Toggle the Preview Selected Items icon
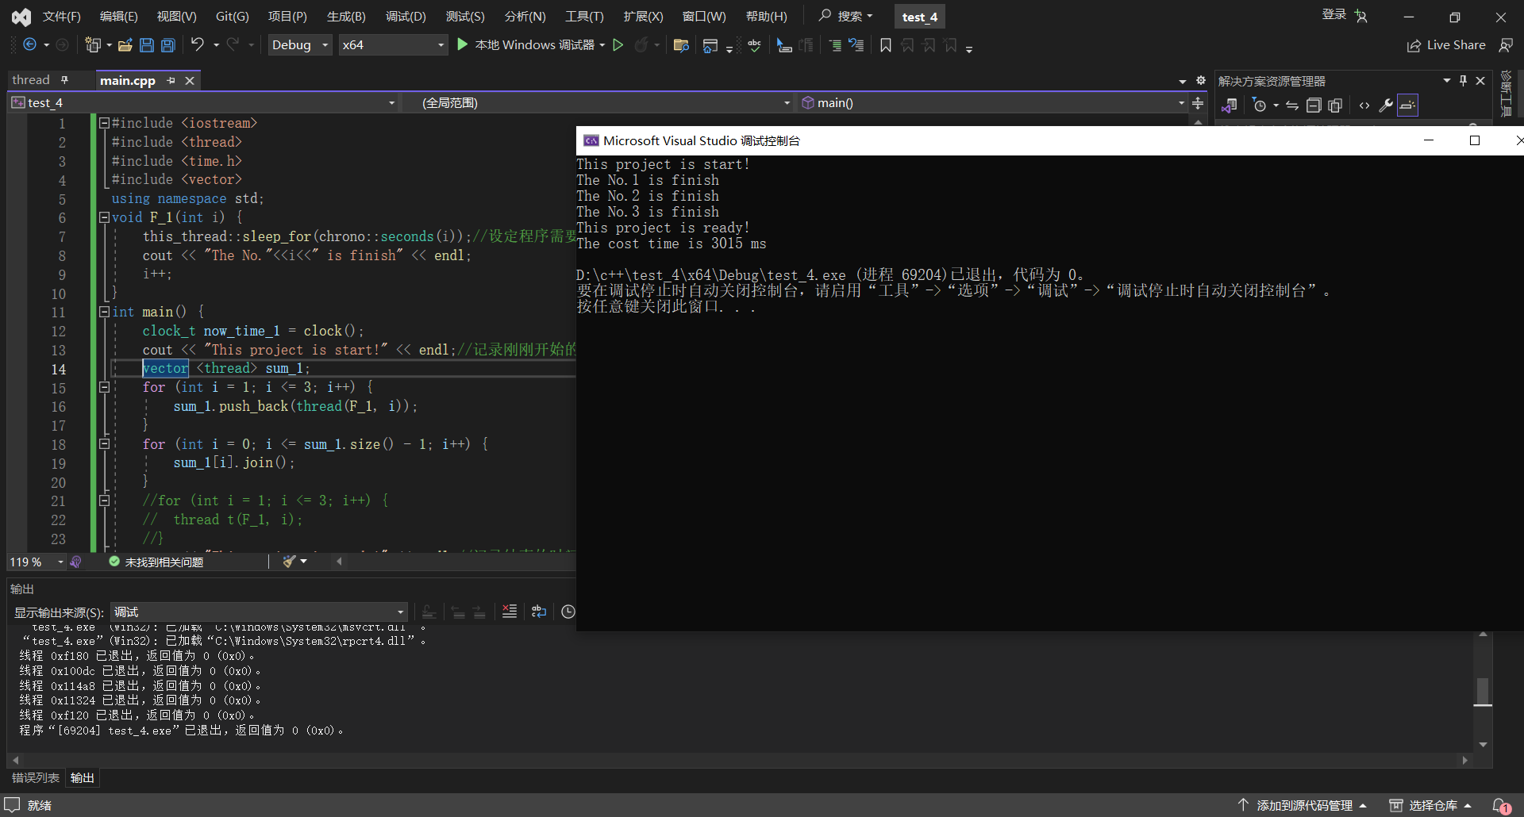This screenshot has height=817, width=1524. [x=1407, y=105]
